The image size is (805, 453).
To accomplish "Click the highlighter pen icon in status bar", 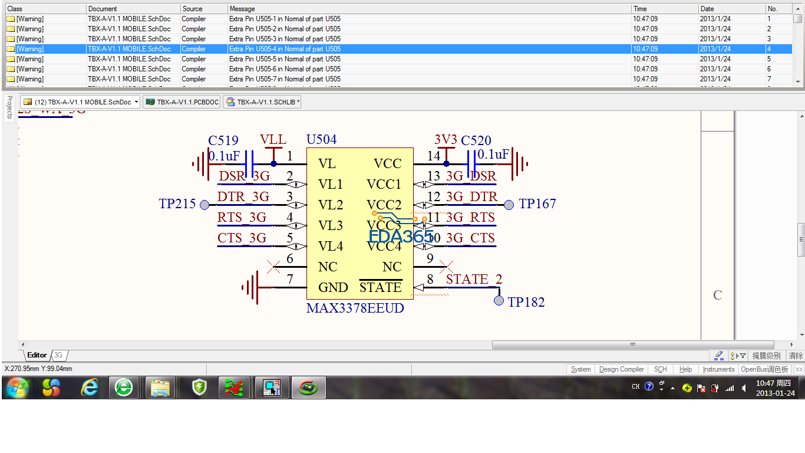I will coord(718,356).
